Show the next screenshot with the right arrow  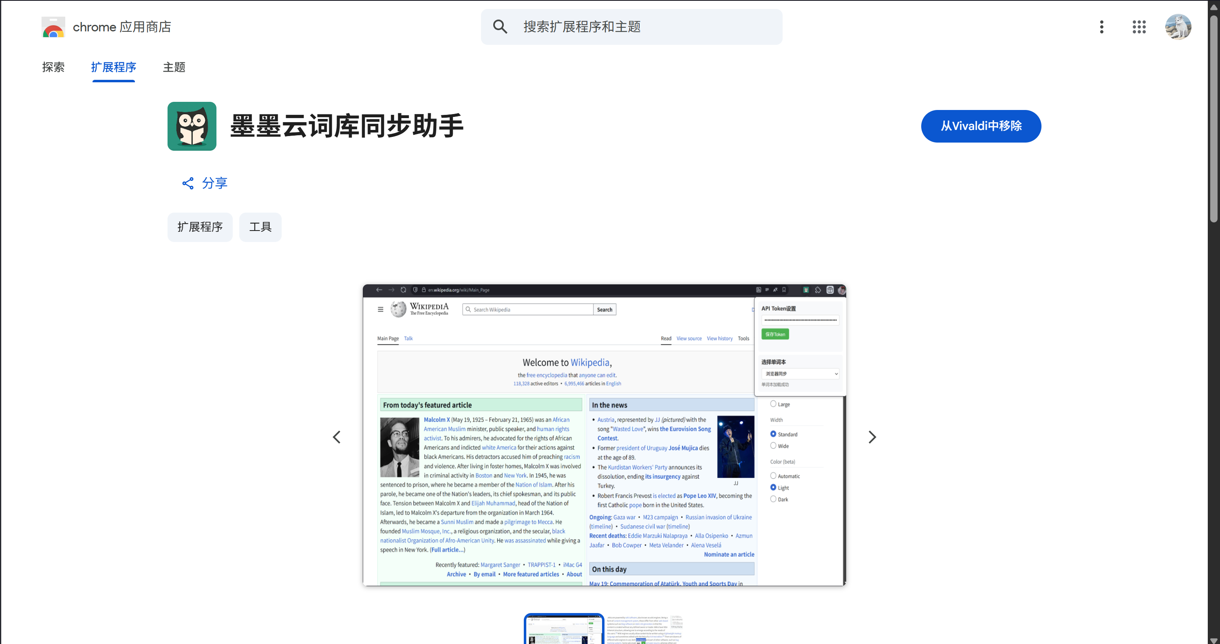pyautogui.click(x=872, y=437)
